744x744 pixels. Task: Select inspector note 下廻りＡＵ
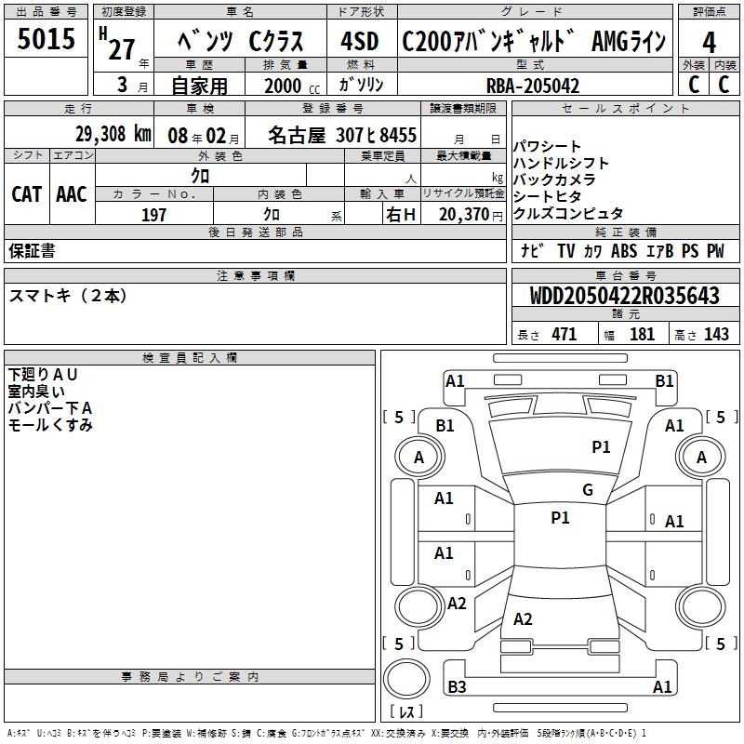[42, 375]
